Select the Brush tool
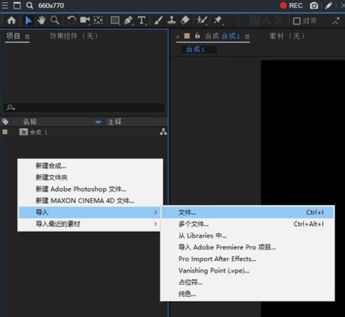The width and height of the screenshot is (345, 317). click(x=158, y=21)
